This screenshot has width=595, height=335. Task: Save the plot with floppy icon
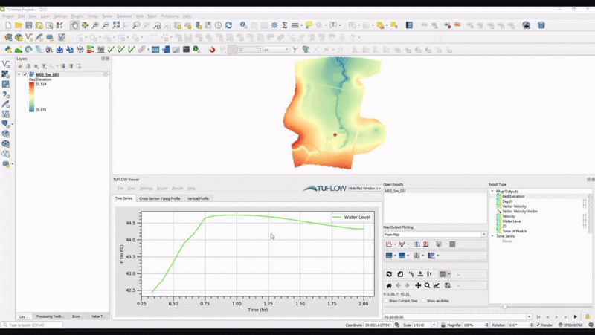[447, 285]
